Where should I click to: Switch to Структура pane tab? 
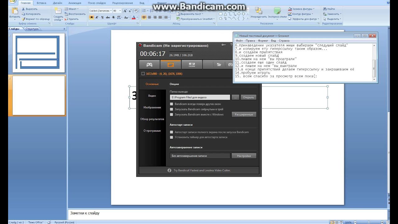(x=32, y=29)
